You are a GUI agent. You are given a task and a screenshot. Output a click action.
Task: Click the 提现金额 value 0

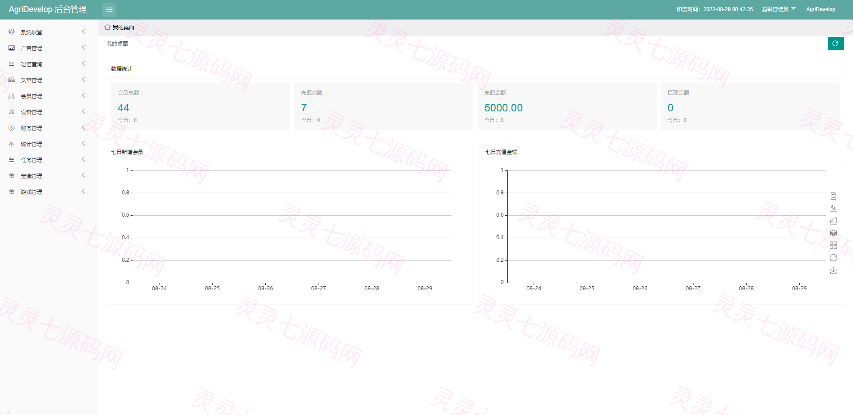coord(670,108)
